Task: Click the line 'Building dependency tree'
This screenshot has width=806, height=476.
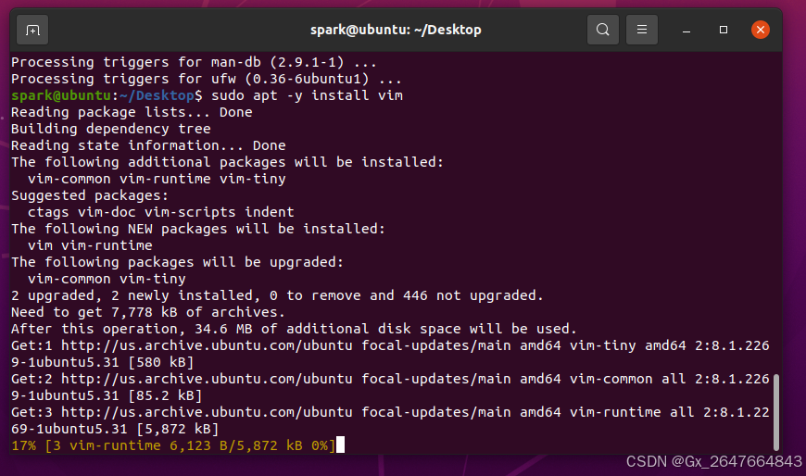Action: (x=111, y=129)
